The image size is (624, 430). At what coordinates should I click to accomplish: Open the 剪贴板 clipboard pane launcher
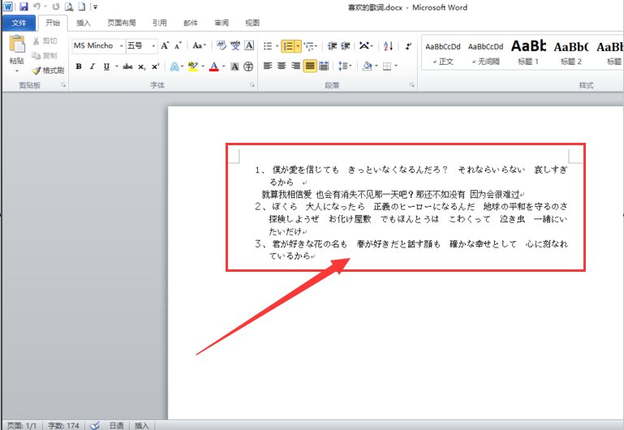coord(62,85)
